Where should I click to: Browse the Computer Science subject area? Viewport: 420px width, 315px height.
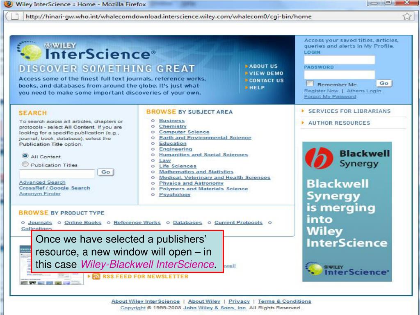point(184,132)
